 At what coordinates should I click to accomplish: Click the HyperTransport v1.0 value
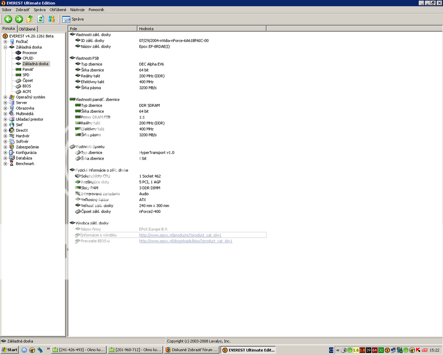click(157, 153)
